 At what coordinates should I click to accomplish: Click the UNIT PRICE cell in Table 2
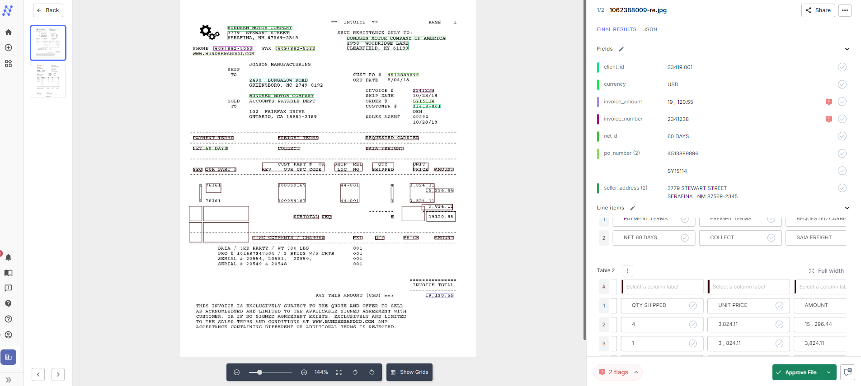pyautogui.click(x=748, y=306)
